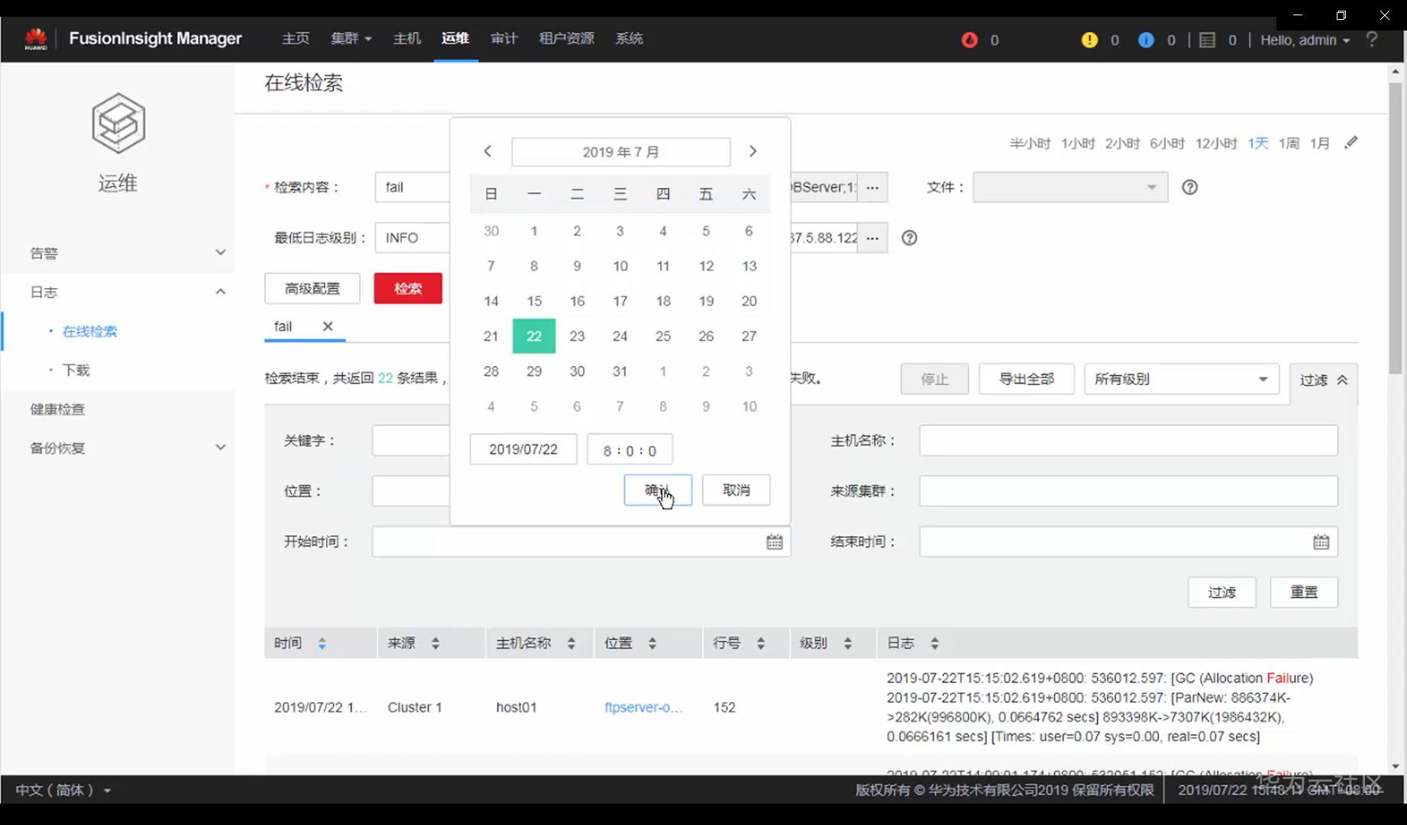Sort results by the 级别 column

coord(848,643)
